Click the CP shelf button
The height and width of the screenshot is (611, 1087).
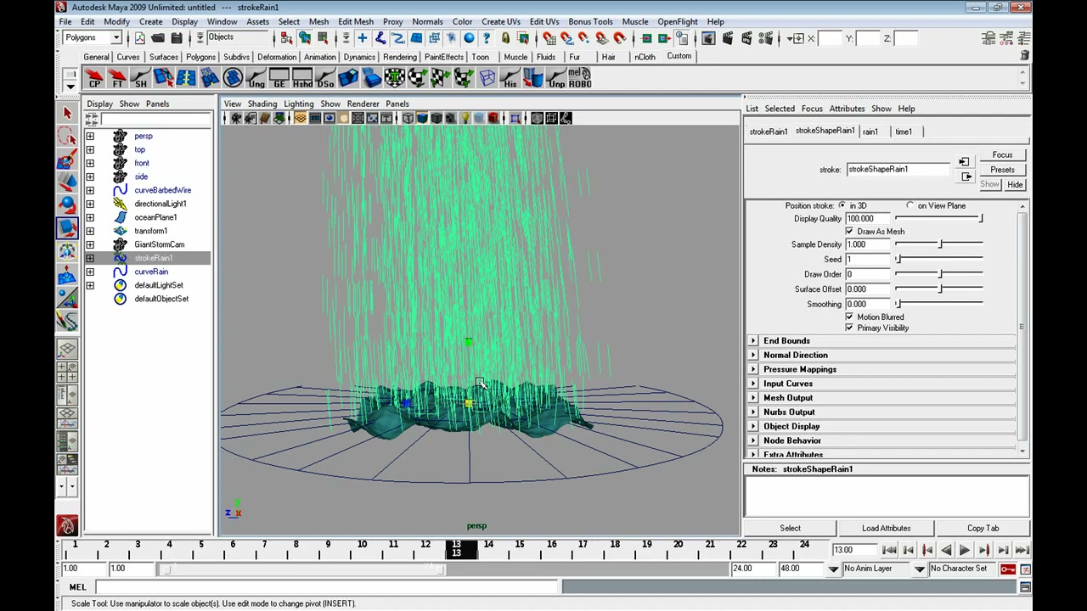point(94,79)
